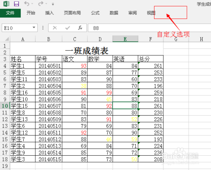
Task: Undo the last action
Action: (27, 4)
